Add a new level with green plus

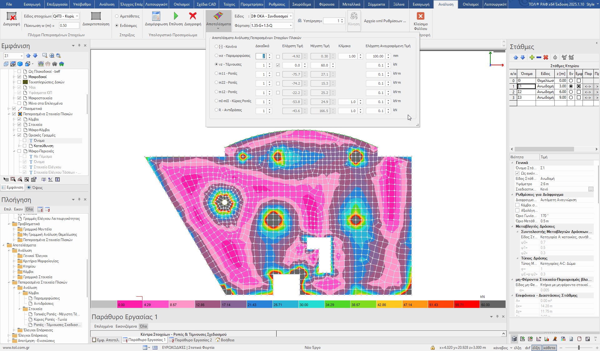click(x=532, y=57)
